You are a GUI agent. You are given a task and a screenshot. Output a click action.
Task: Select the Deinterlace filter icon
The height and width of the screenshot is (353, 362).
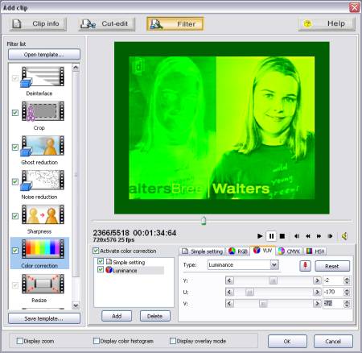[43, 77]
